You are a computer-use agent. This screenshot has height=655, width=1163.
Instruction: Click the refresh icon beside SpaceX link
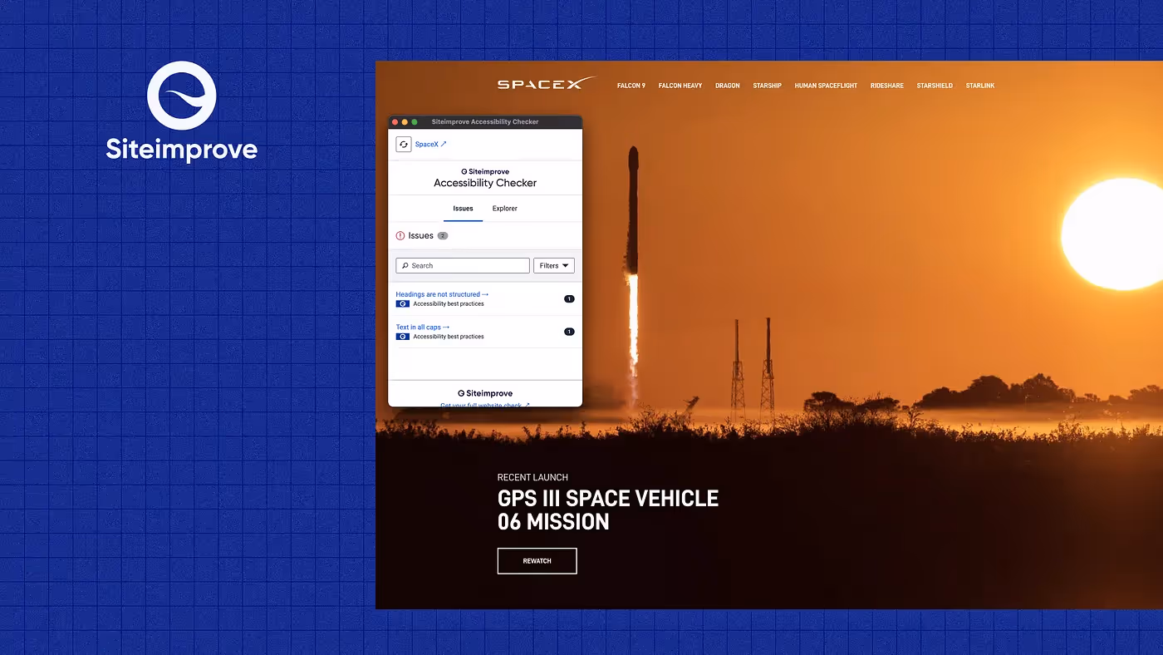[404, 144]
